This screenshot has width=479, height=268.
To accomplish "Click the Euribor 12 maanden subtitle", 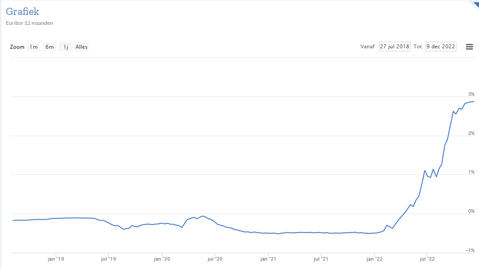I will (30, 23).
